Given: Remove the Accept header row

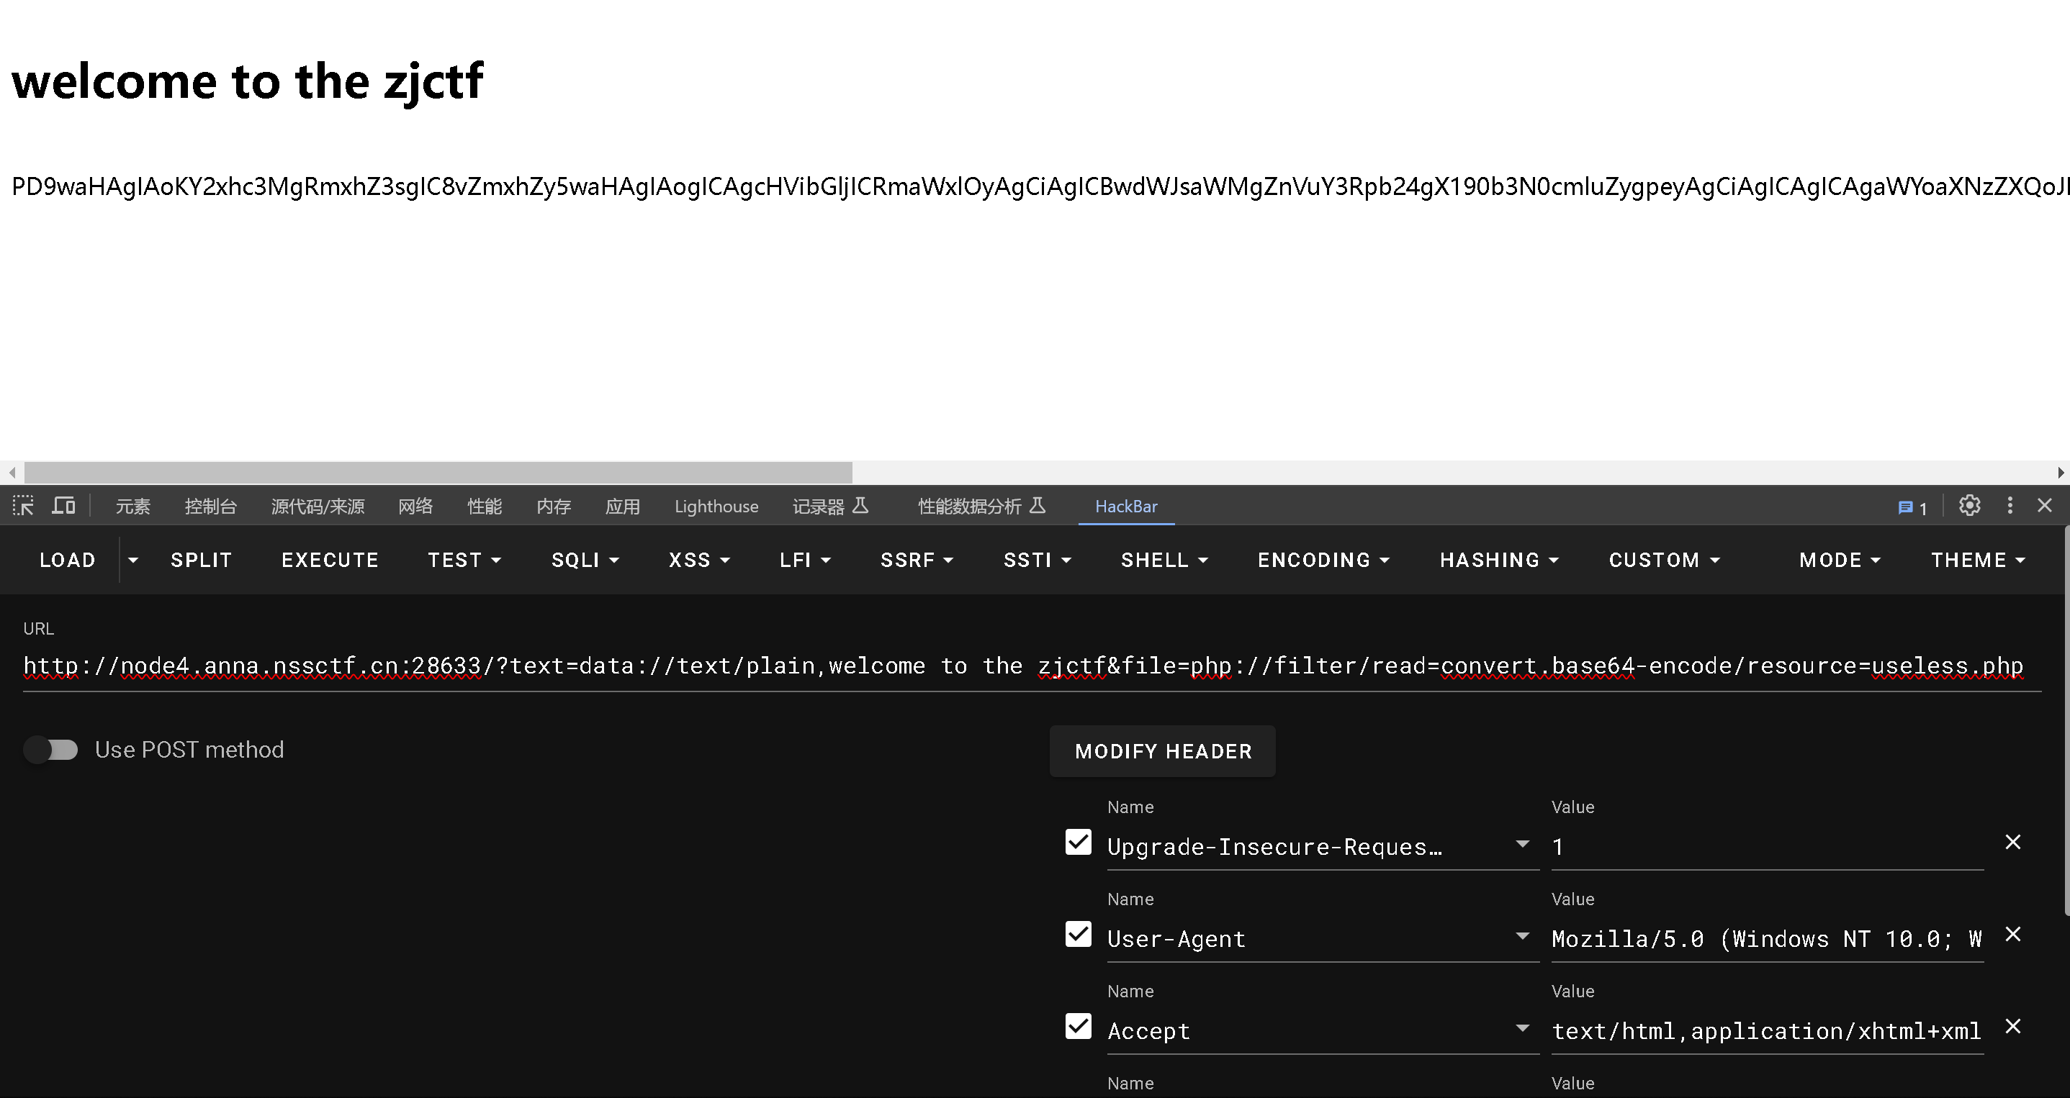Looking at the screenshot, I should 2012,1027.
